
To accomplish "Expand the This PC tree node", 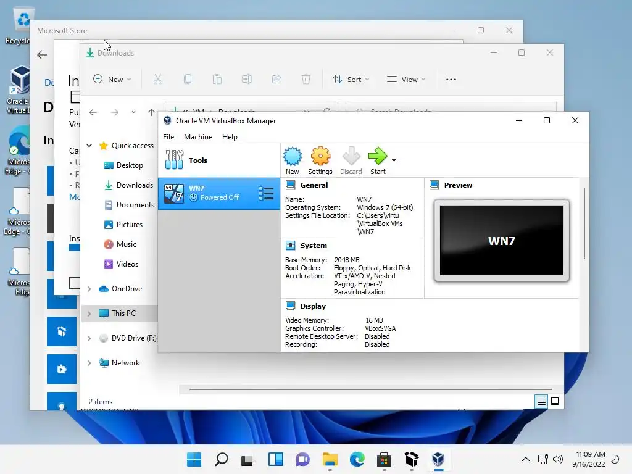I will (89, 313).
